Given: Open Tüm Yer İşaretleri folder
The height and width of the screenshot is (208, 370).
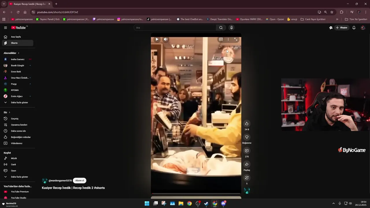Looking at the screenshot, I should pyautogui.click(x=356, y=19).
